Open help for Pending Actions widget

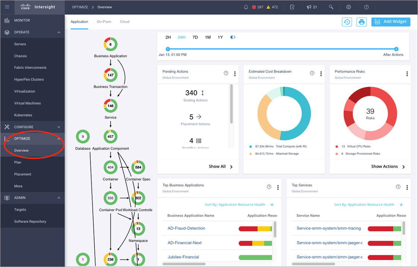pyautogui.click(x=226, y=73)
